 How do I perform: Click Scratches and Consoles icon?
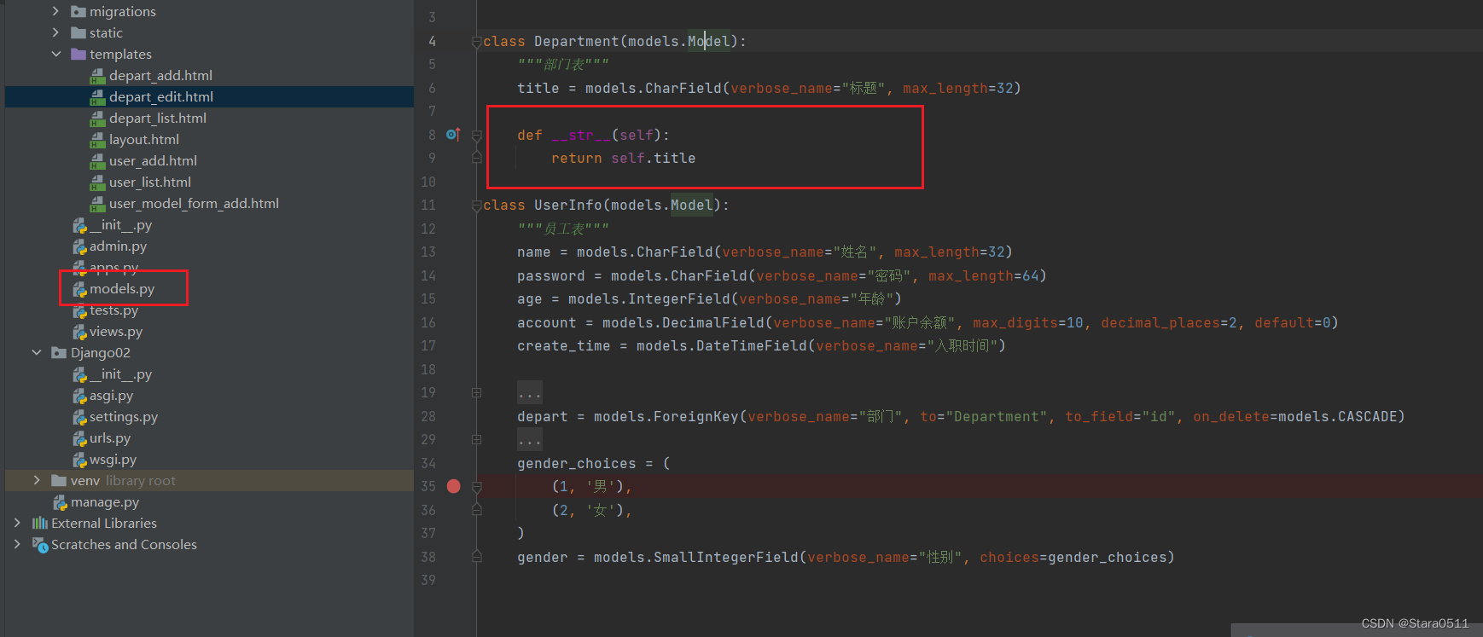[40, 544]
